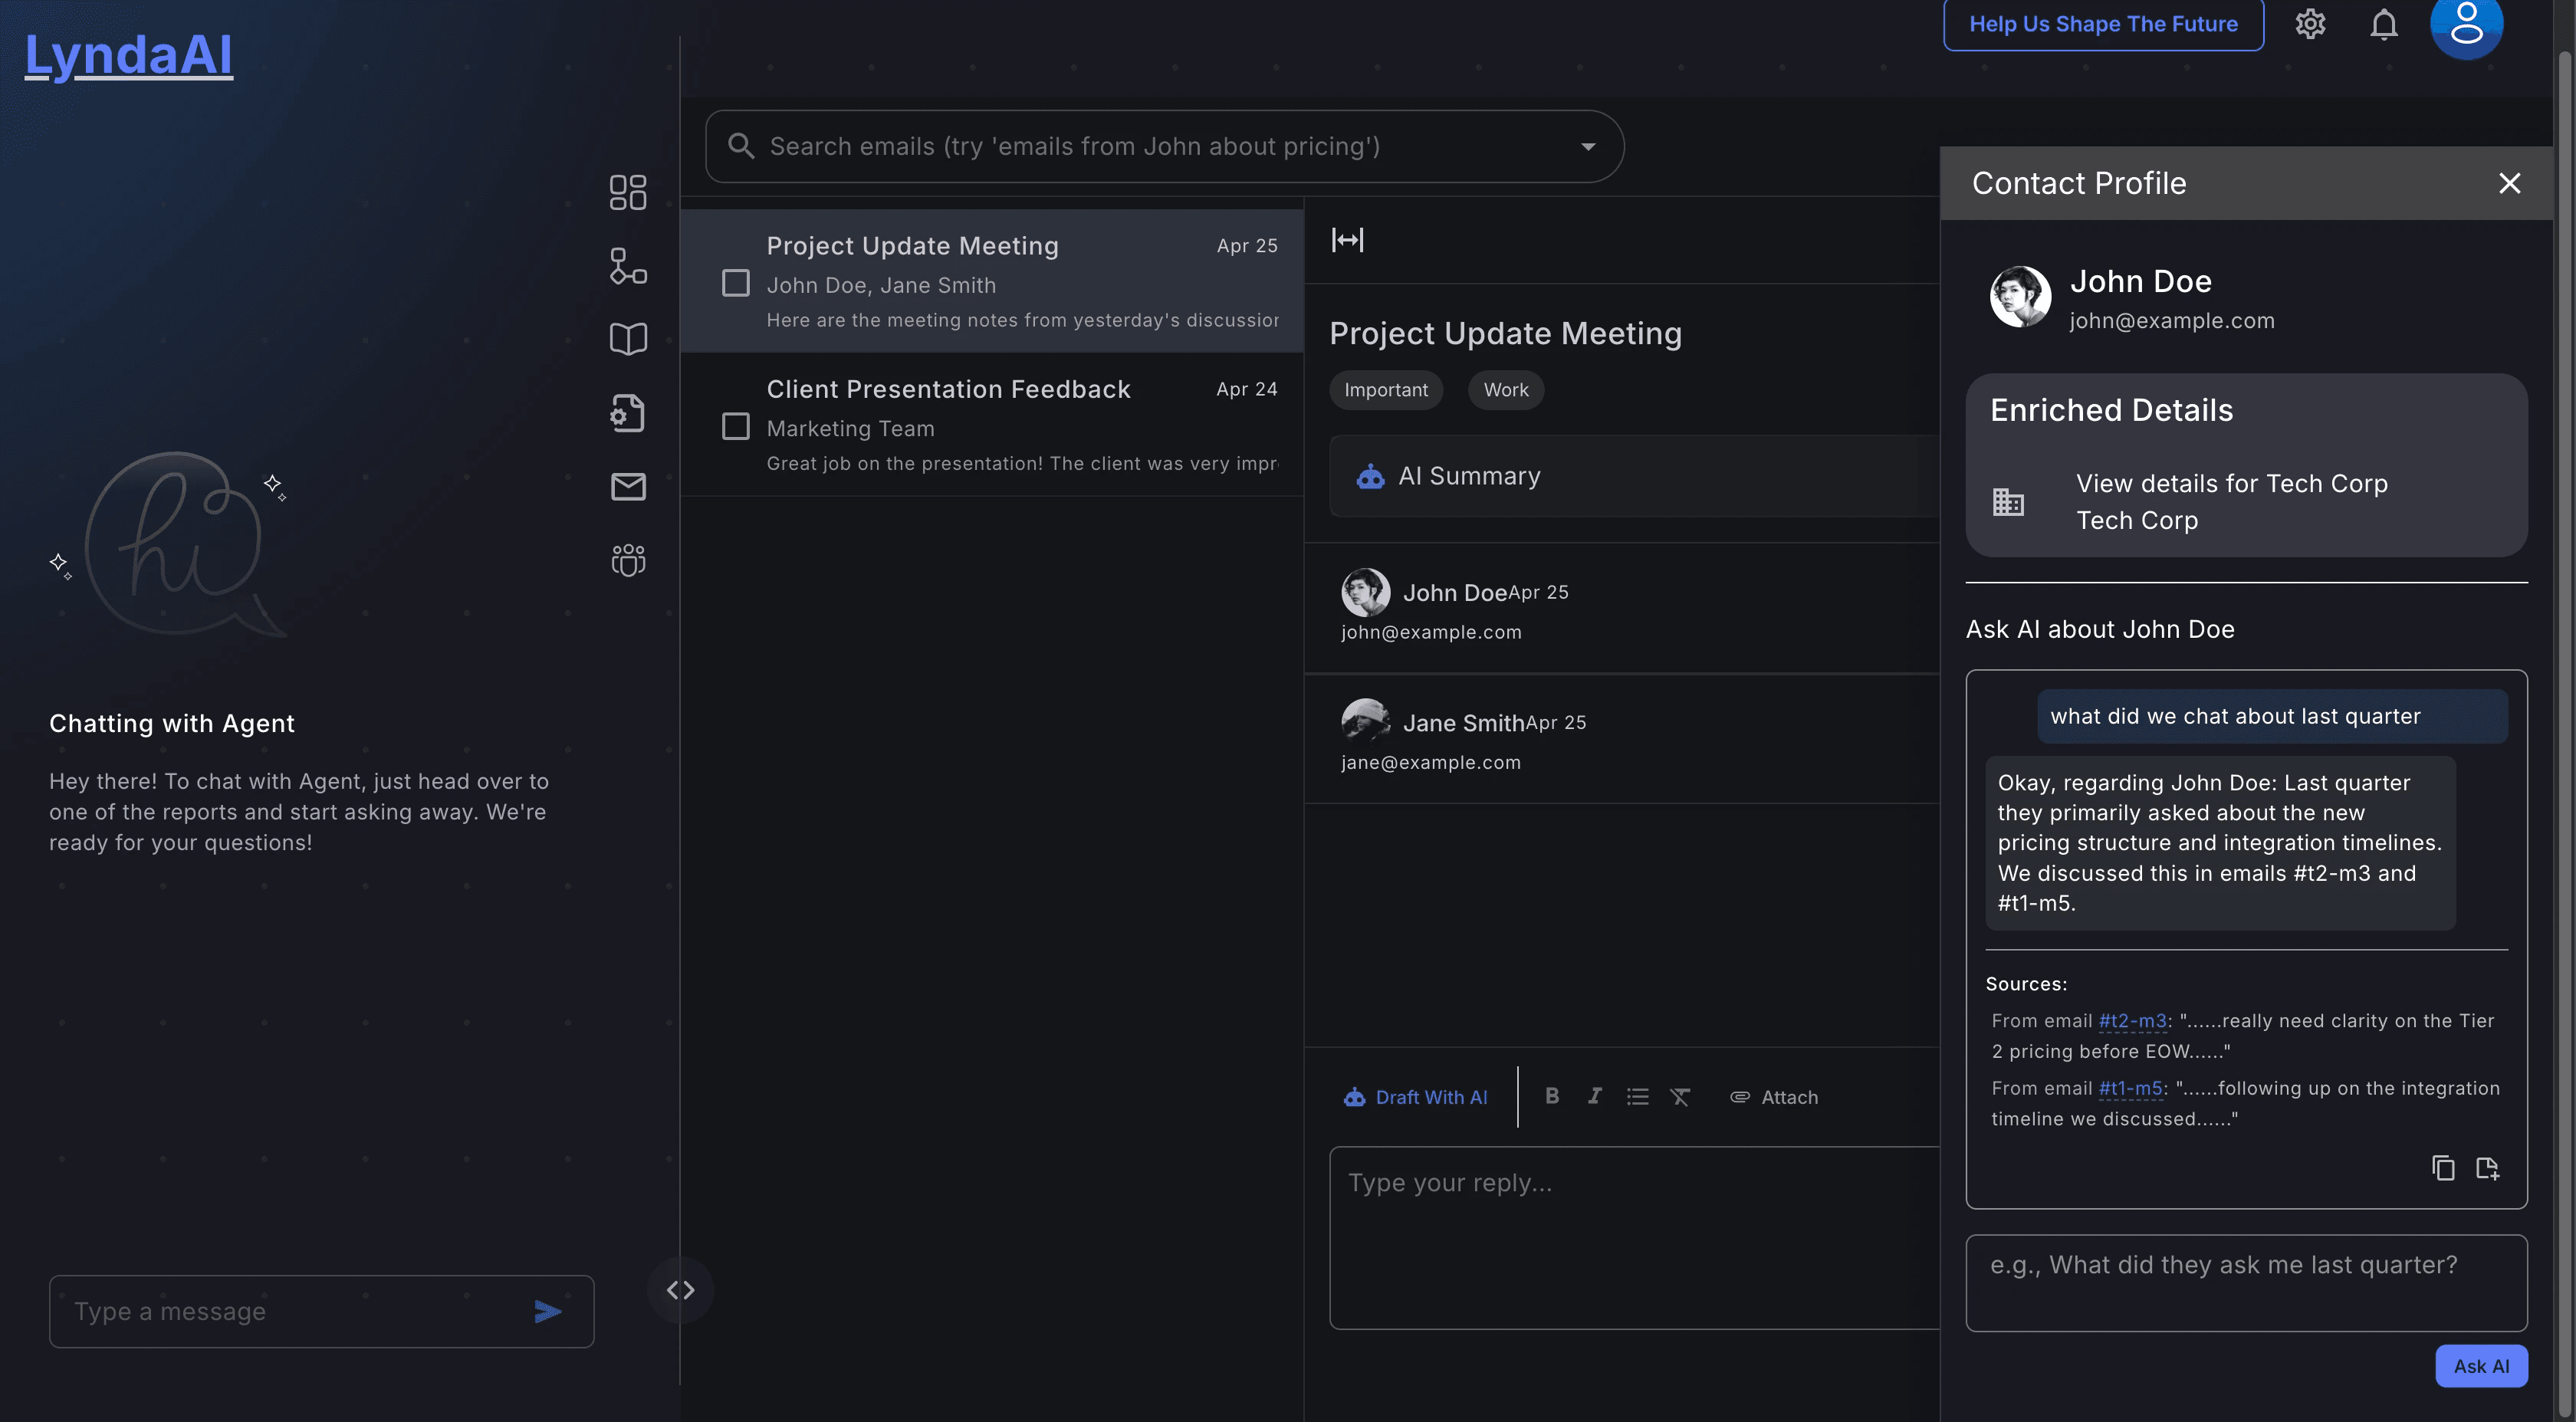Click the notifications bell icon
The width and height of the screenshot is (2576, 1422).
coord(2384,24)
